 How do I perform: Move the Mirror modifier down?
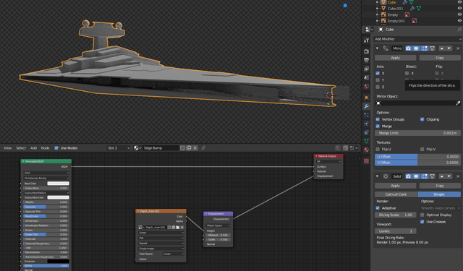pos(449,48)
